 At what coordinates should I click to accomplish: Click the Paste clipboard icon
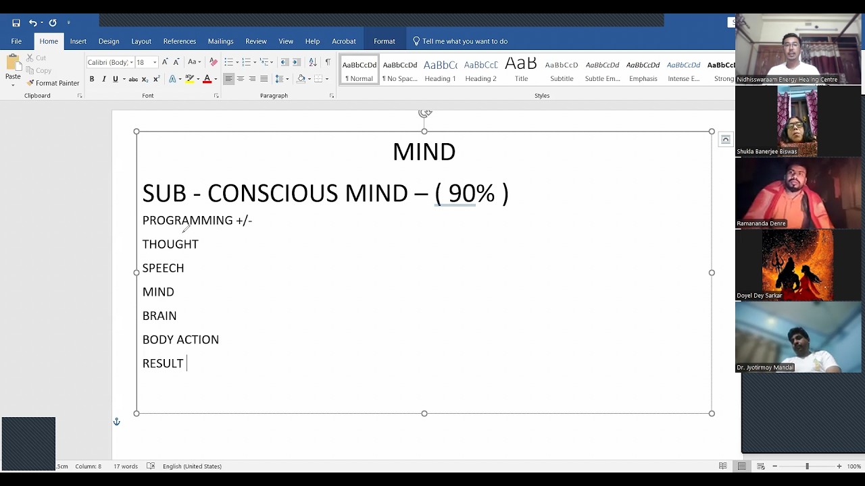point(13,63)
